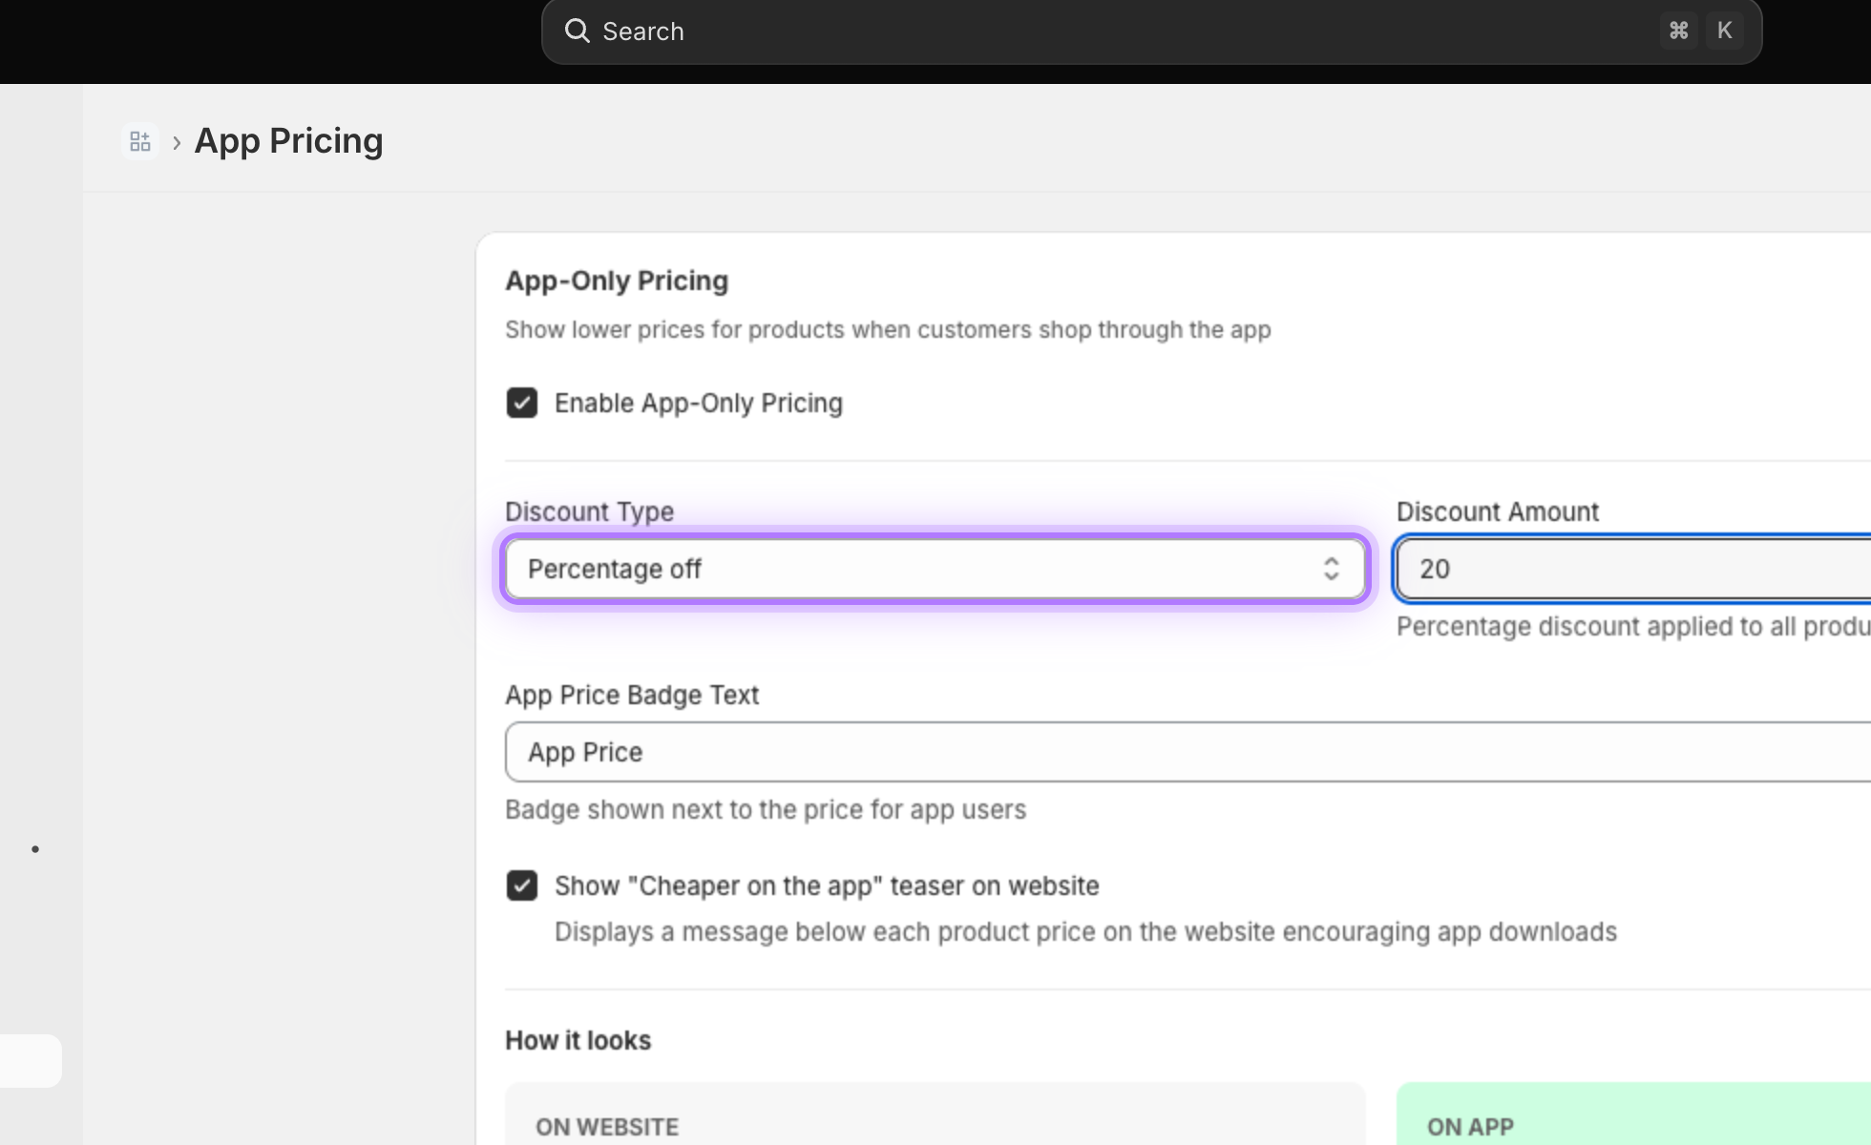Uncheck Enable App-Only Pricing checkbox
This screenshot has height=1145, width=1871.
[522, 403]
